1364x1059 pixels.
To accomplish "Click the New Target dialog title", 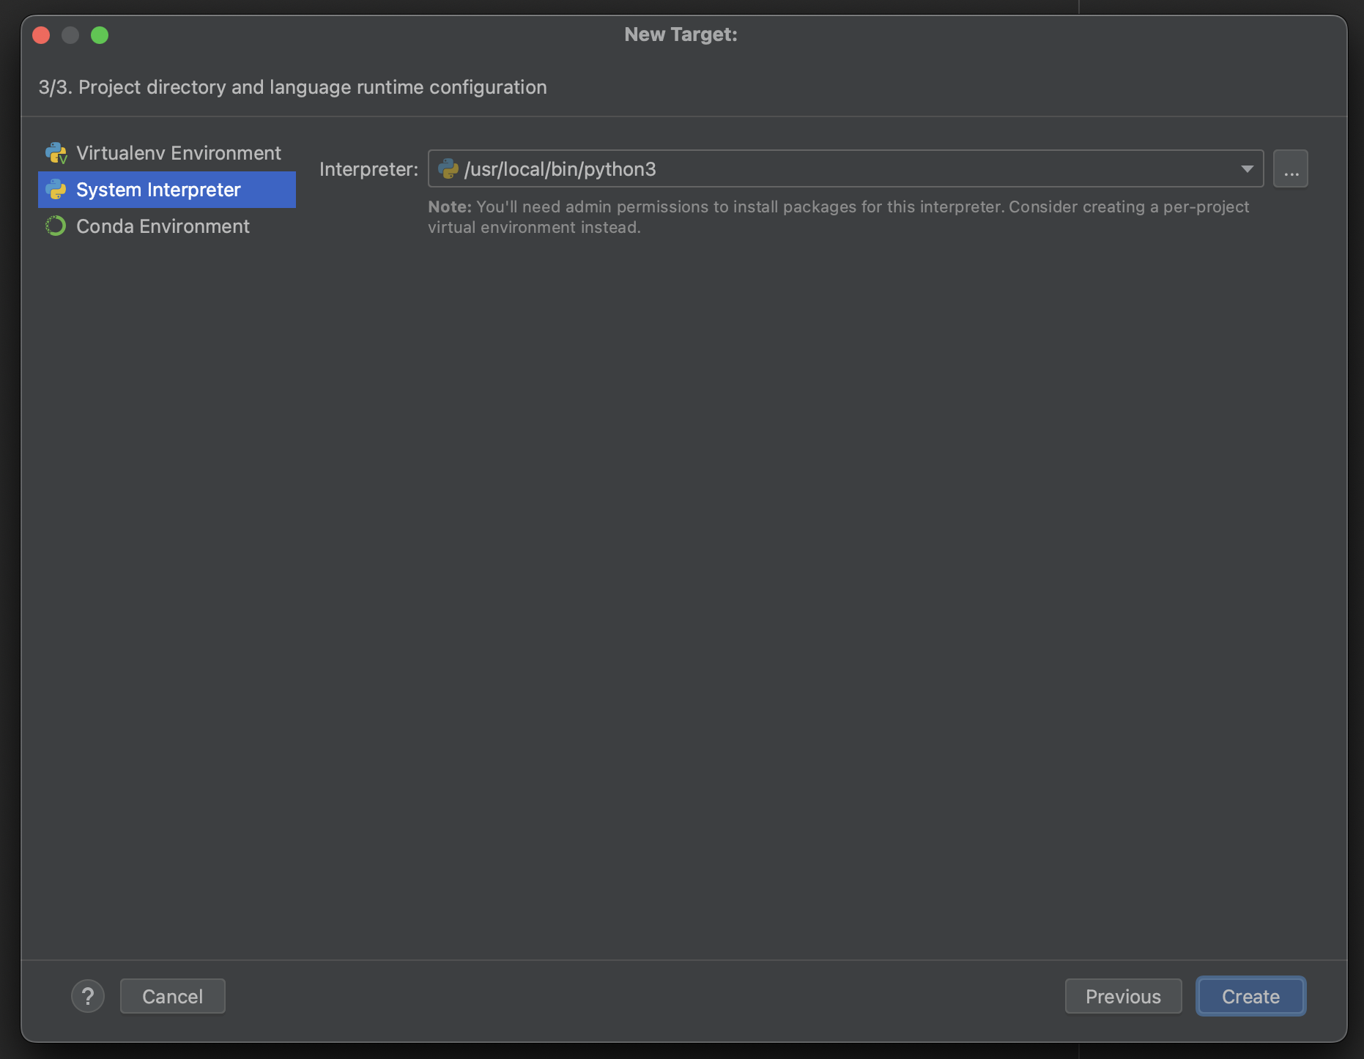I will pos(681,34).
